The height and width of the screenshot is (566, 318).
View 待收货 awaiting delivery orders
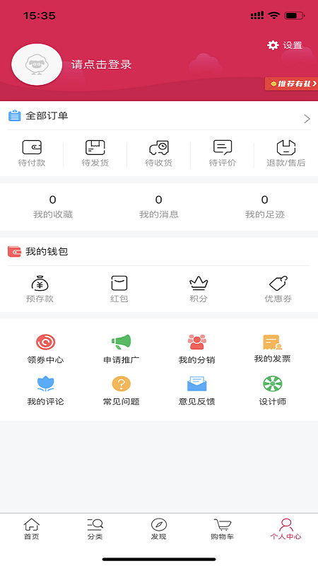(x=158, y=154)
